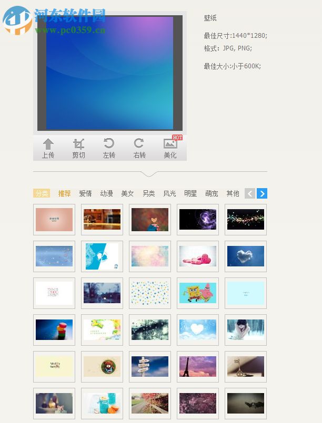
Task: Select the raindrops on glass thumbnail
Action: [150, 329]
